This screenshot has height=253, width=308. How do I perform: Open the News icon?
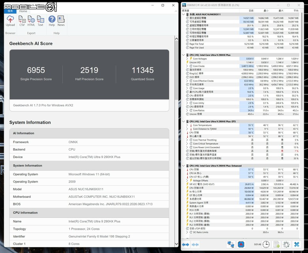point(61,21)
